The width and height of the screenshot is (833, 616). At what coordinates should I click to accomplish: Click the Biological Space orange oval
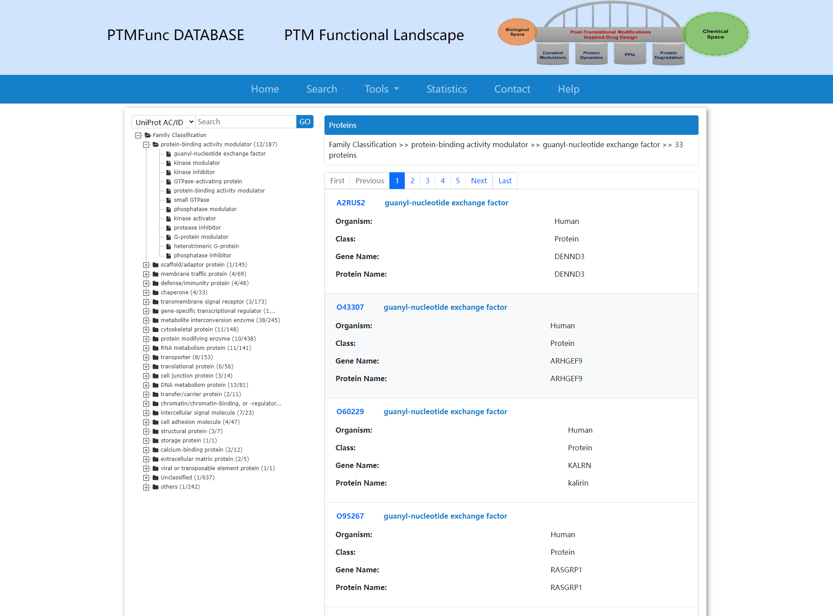(517, 32)
